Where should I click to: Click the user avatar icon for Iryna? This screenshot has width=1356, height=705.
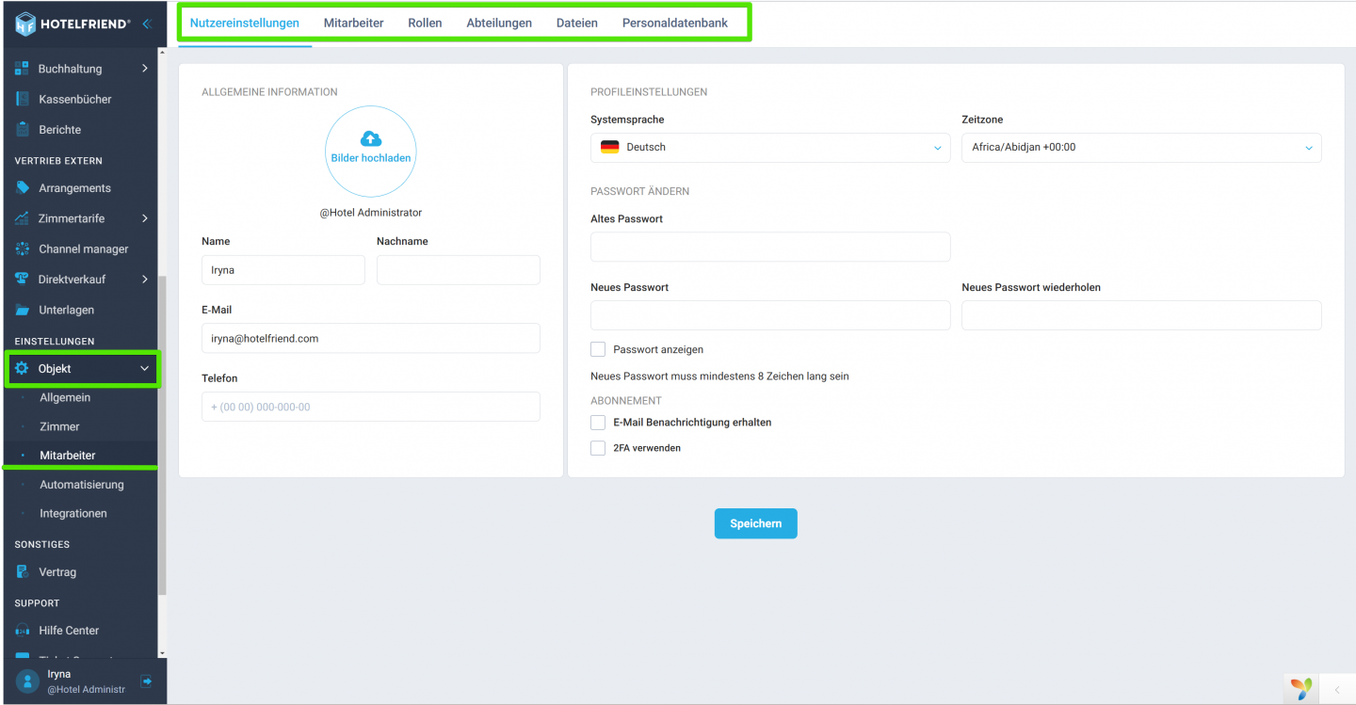(27, 681)
